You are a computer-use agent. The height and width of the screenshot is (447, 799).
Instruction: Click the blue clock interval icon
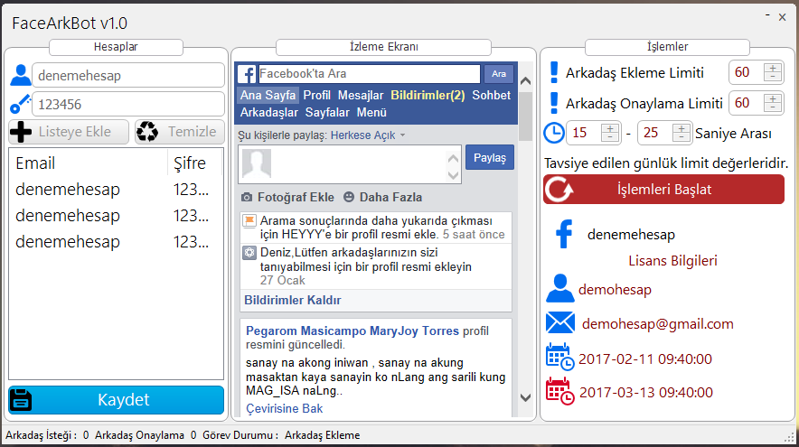pos(554,133)
